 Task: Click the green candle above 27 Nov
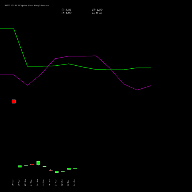coord(57,172)
